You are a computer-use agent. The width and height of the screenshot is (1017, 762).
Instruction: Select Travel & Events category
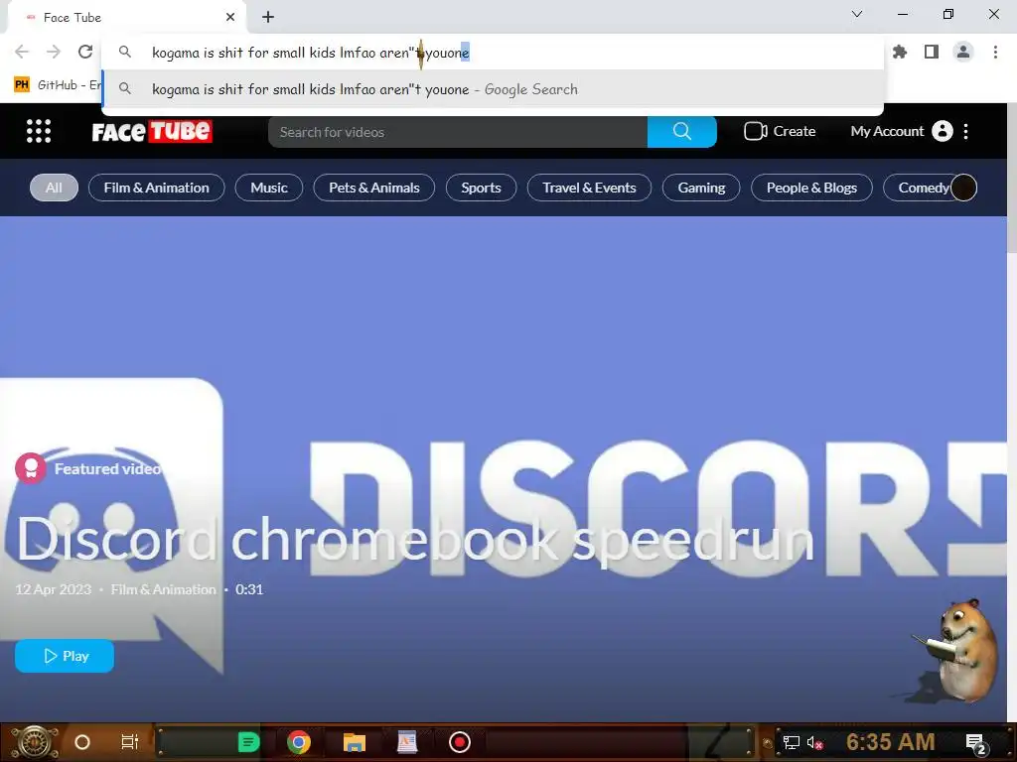coord(589,188)
